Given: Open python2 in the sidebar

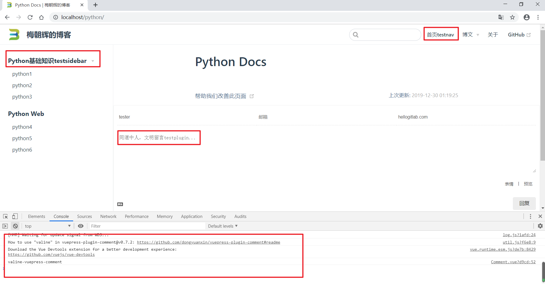Looking at the screenshot, I should [22, 85].
